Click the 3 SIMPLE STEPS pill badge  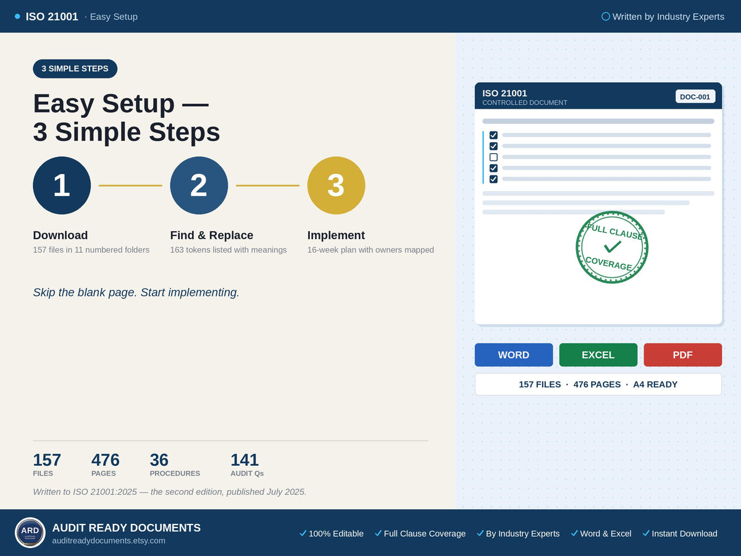tap(75, 69)
